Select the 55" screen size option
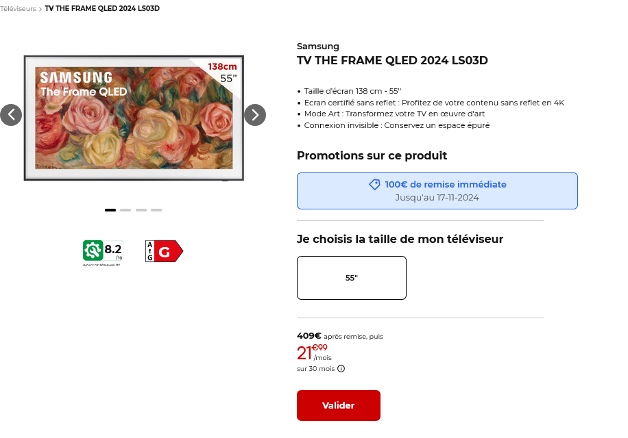 (x=352, y=278)
